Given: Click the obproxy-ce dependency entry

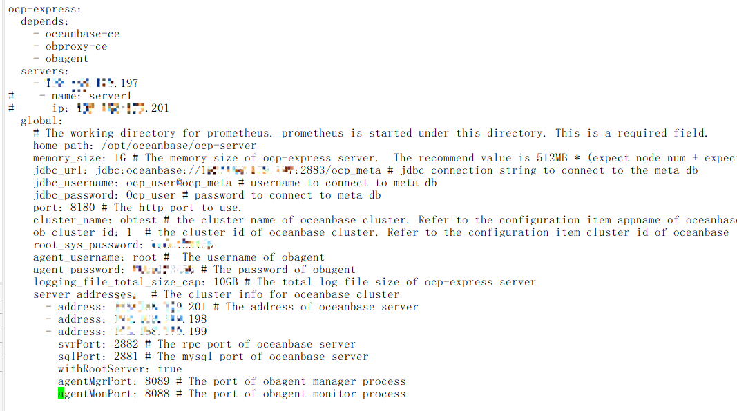Looking at the screenshot, I should 76,46.
